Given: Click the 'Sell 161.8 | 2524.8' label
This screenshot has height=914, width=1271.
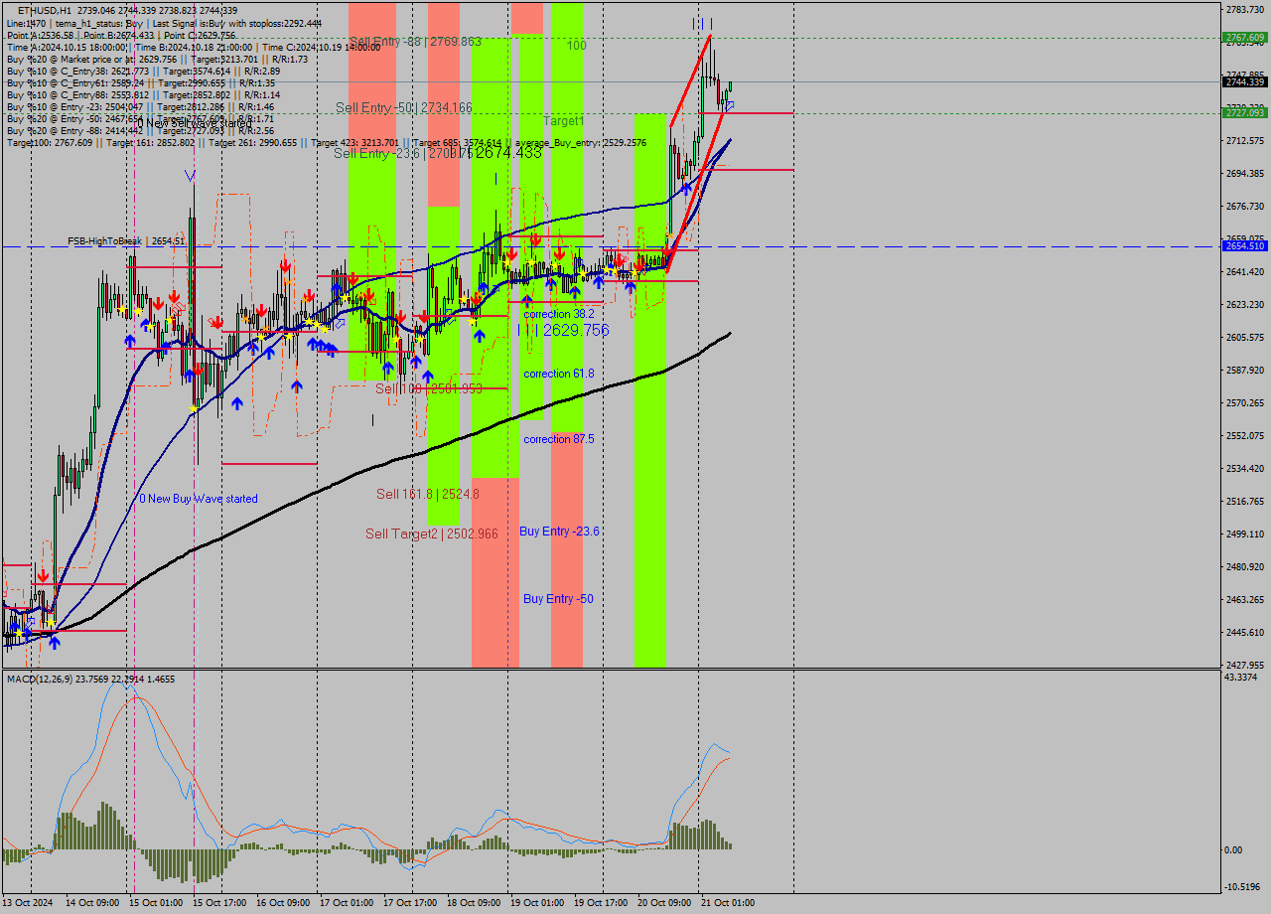Looking at the screenshot, I should click(427, 494).
